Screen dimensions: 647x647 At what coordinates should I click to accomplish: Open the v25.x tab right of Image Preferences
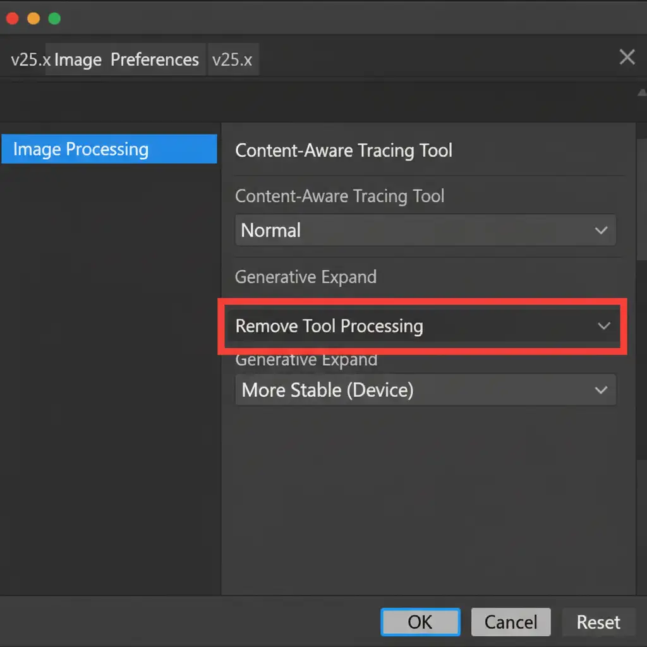pos(233,60)
